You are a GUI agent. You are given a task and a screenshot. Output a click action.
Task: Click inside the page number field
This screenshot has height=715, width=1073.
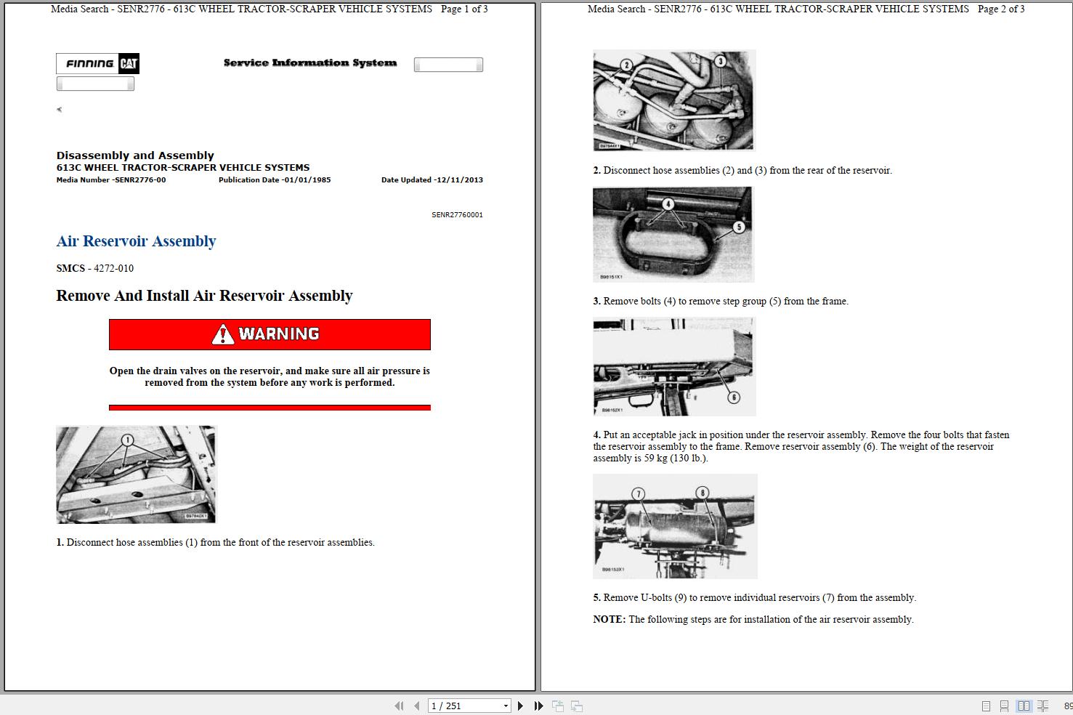(x=458, y=706)
